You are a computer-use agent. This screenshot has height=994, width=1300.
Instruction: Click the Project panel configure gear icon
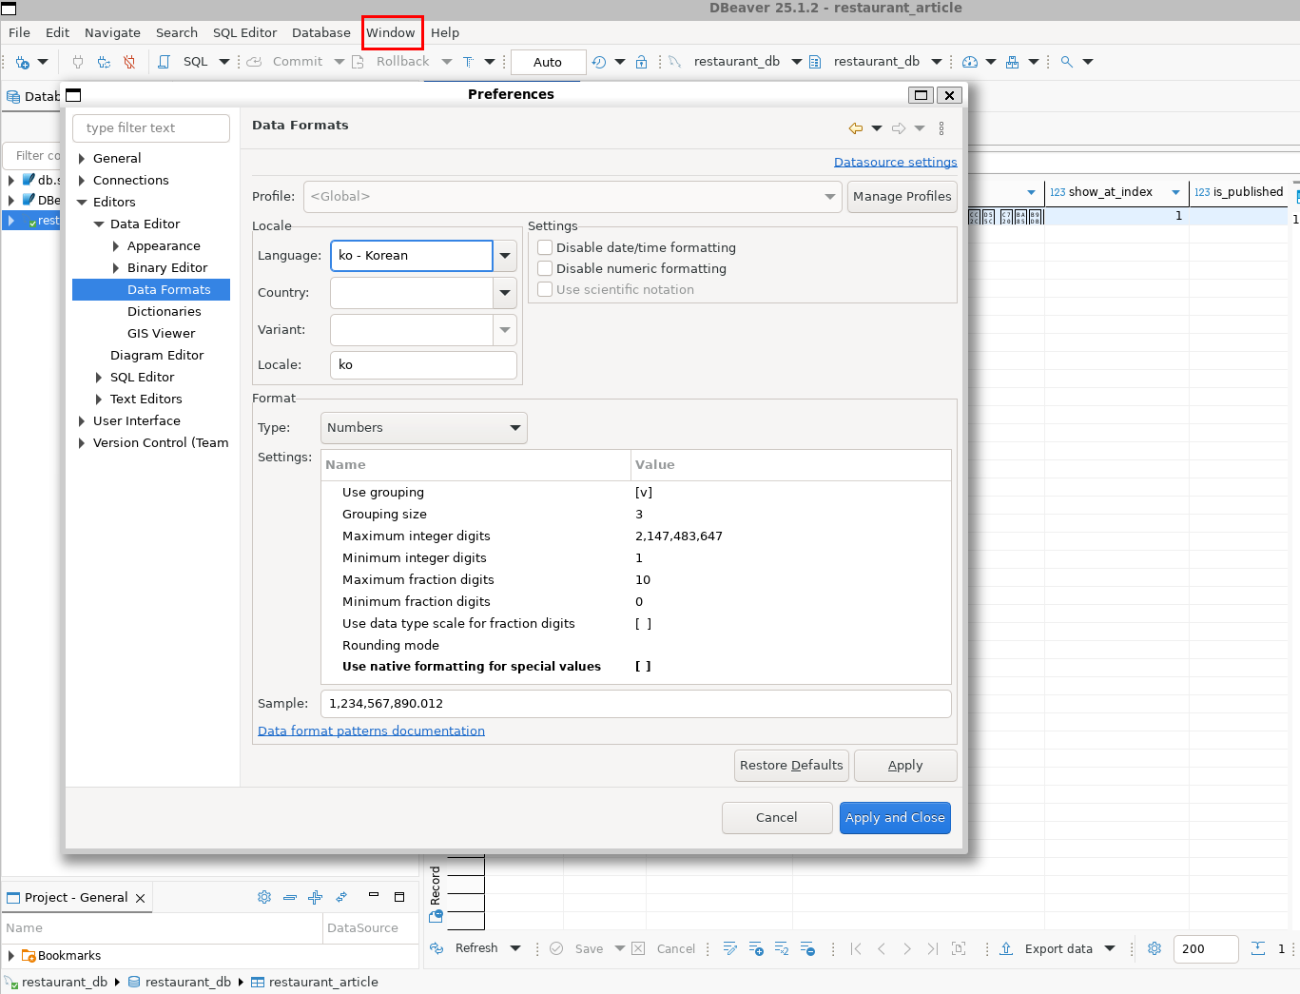264,897
